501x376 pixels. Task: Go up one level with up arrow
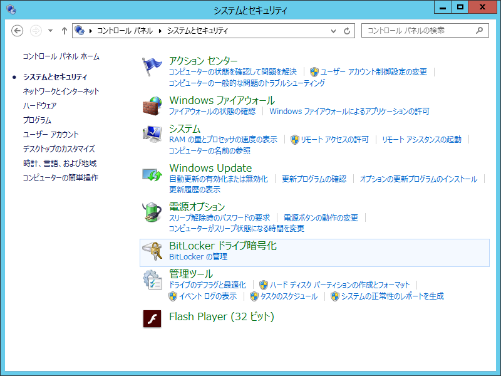(x=65, y=31)
